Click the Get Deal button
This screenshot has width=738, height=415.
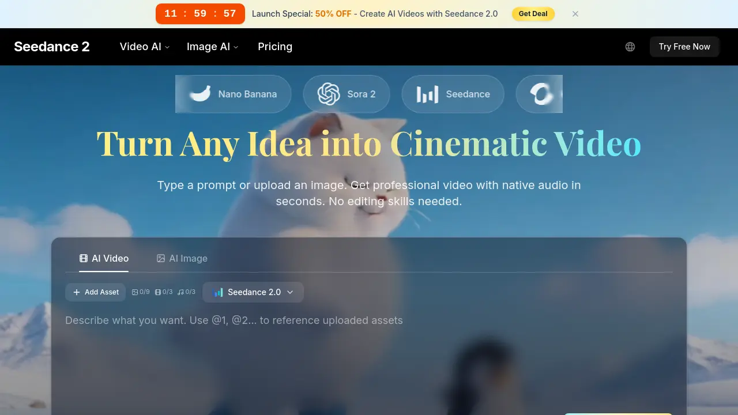click(533, 14)
